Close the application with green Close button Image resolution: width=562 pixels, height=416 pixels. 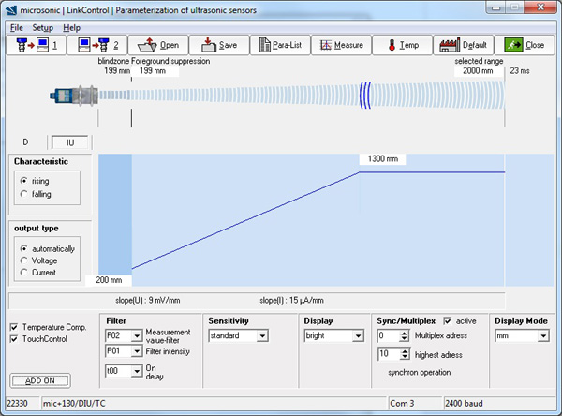525,44
